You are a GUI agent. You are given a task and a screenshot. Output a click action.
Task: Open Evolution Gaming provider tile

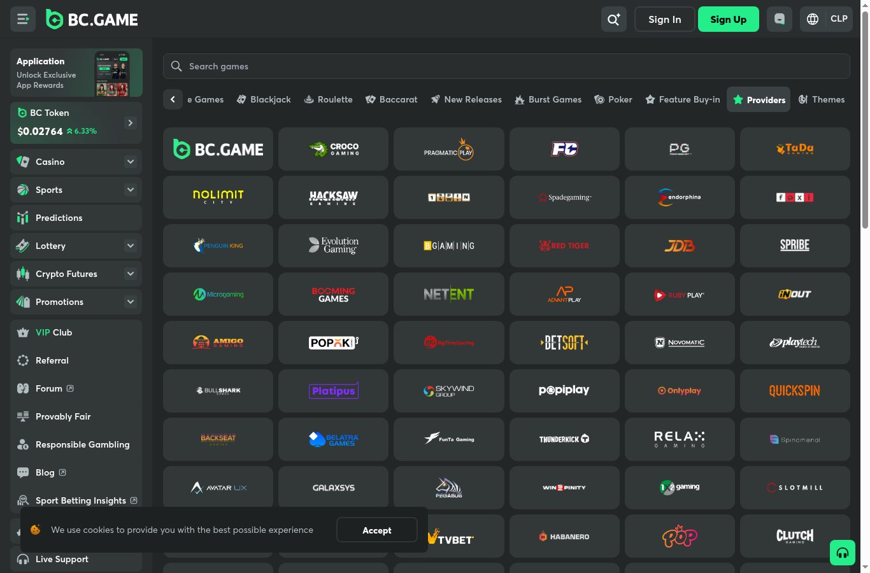333,246
